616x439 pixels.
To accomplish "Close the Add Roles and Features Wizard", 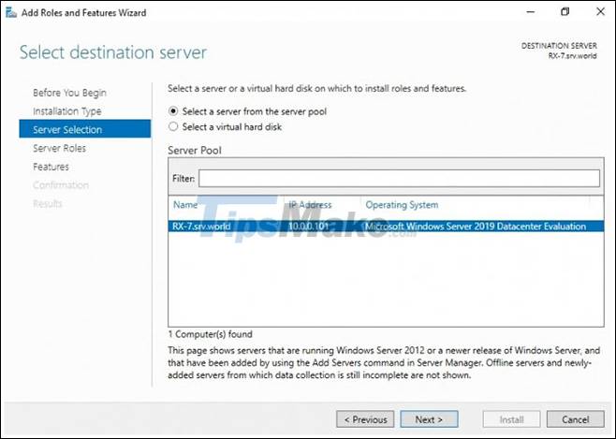I will pyautogui.click(x=600, y=12).
